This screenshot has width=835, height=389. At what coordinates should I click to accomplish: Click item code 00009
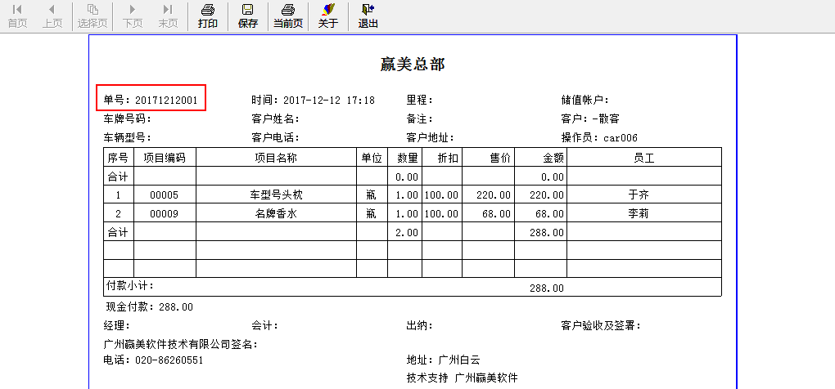(164, 214)
